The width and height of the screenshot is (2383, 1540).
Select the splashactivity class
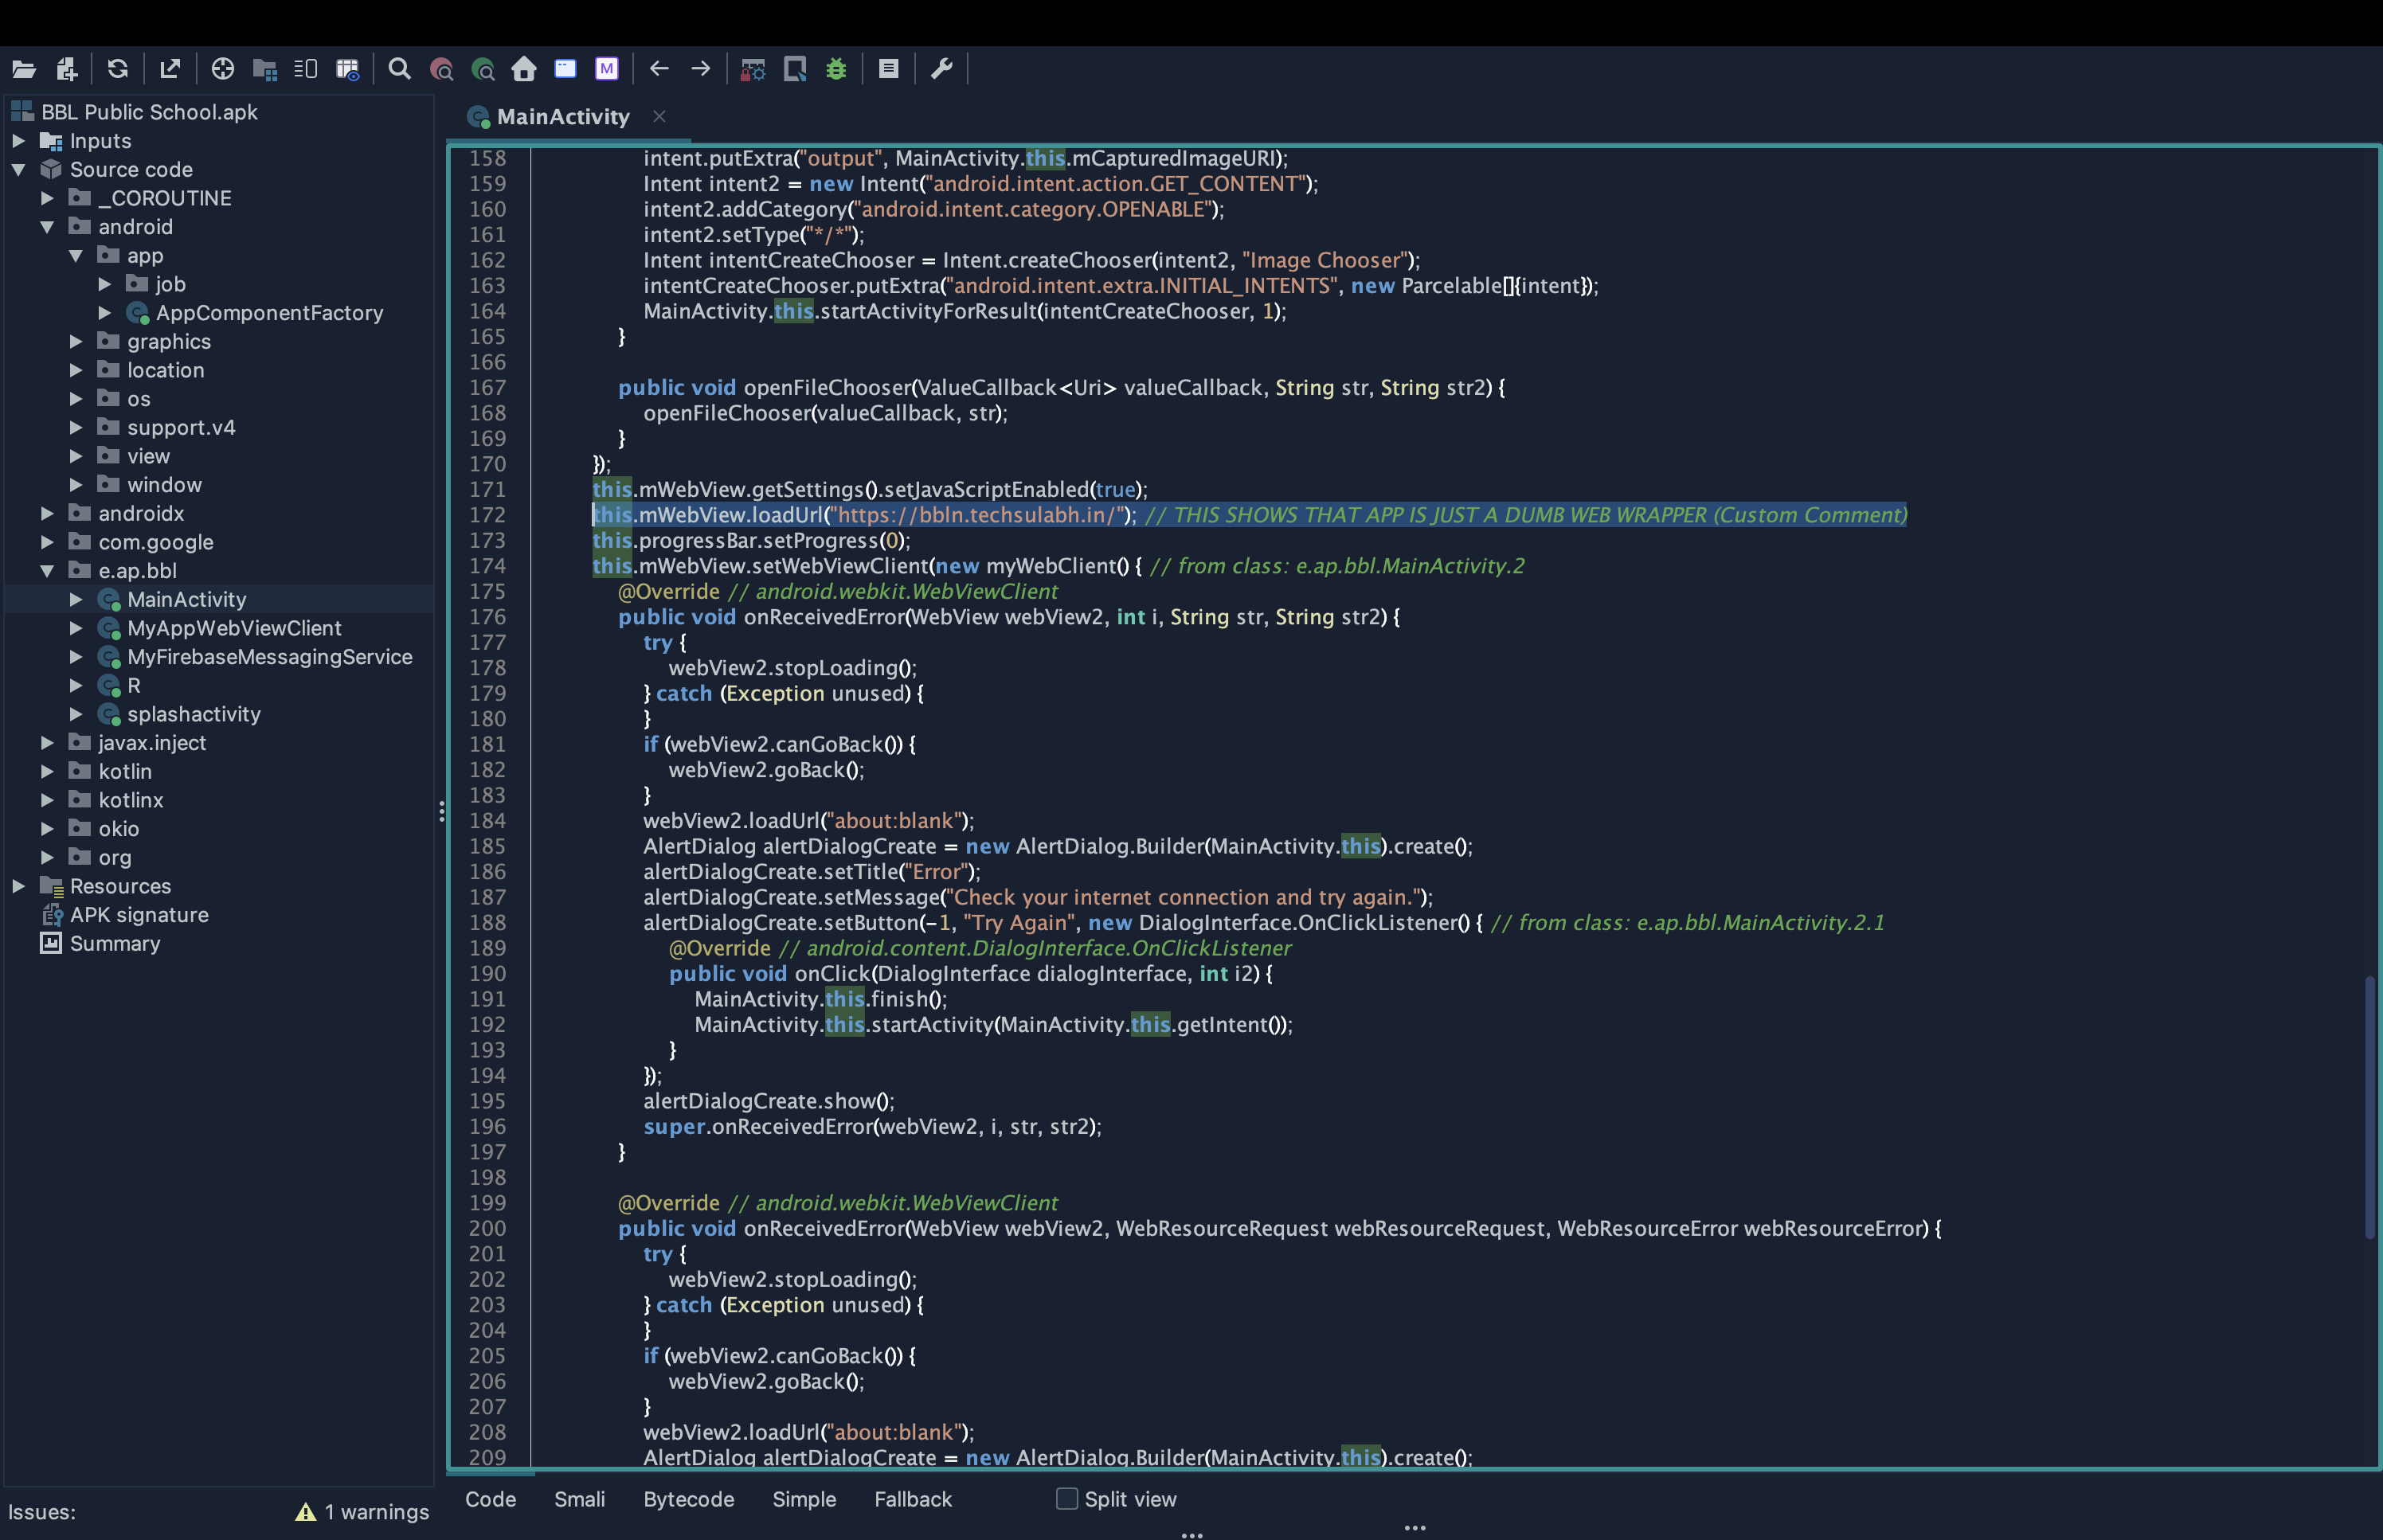(x=194, y=715)
